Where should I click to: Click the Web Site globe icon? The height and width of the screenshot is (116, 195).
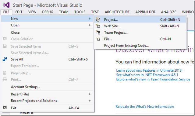click(98, 26)
